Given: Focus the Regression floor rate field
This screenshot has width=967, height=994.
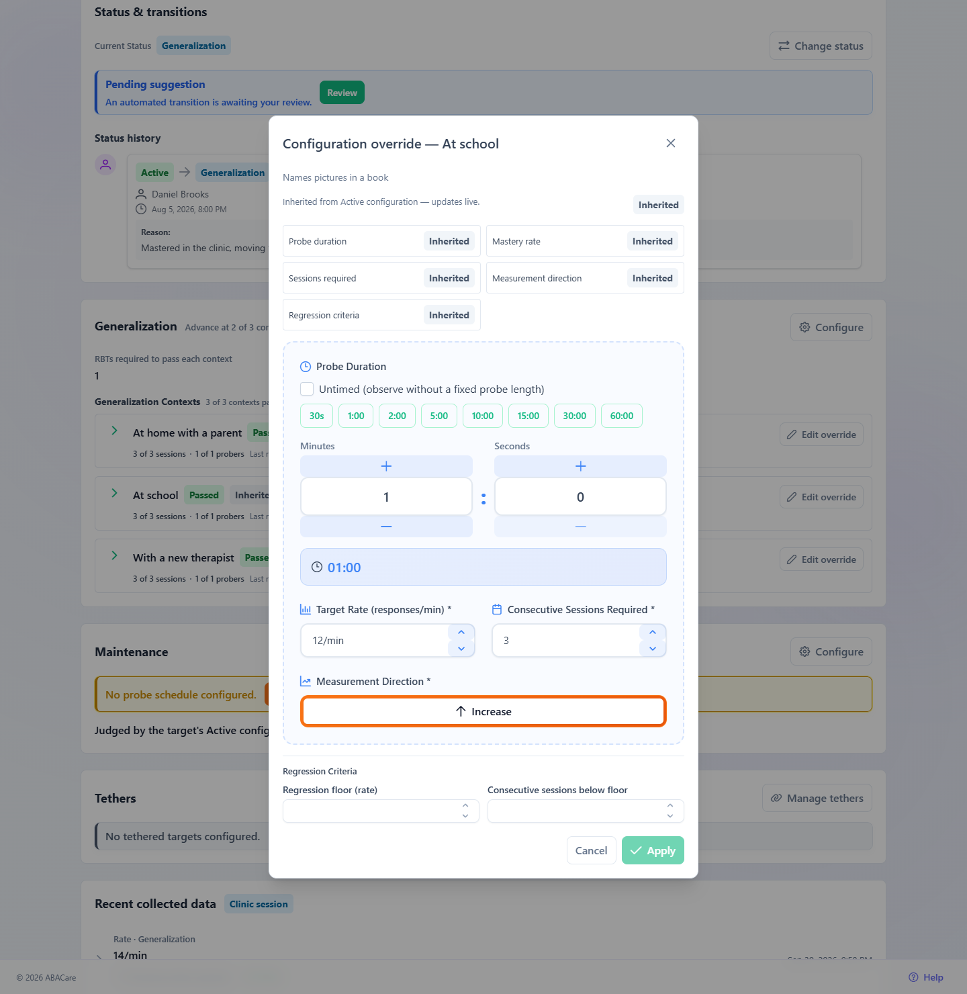Looking at the screenshot, I should (x=381, y=811).
